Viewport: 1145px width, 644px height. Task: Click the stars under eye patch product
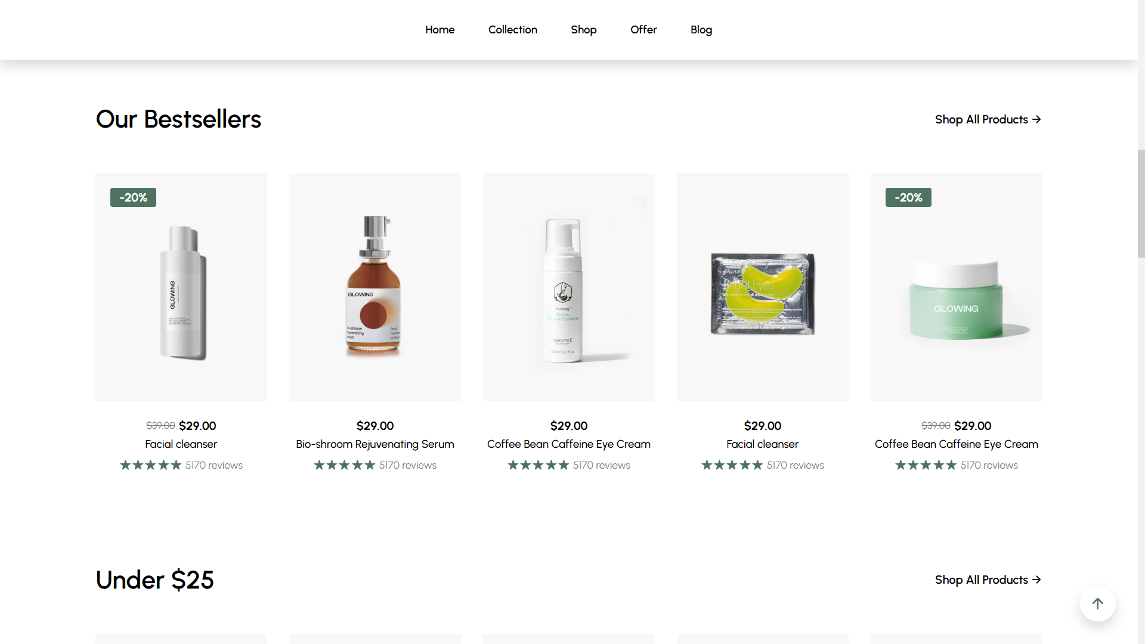732,465
